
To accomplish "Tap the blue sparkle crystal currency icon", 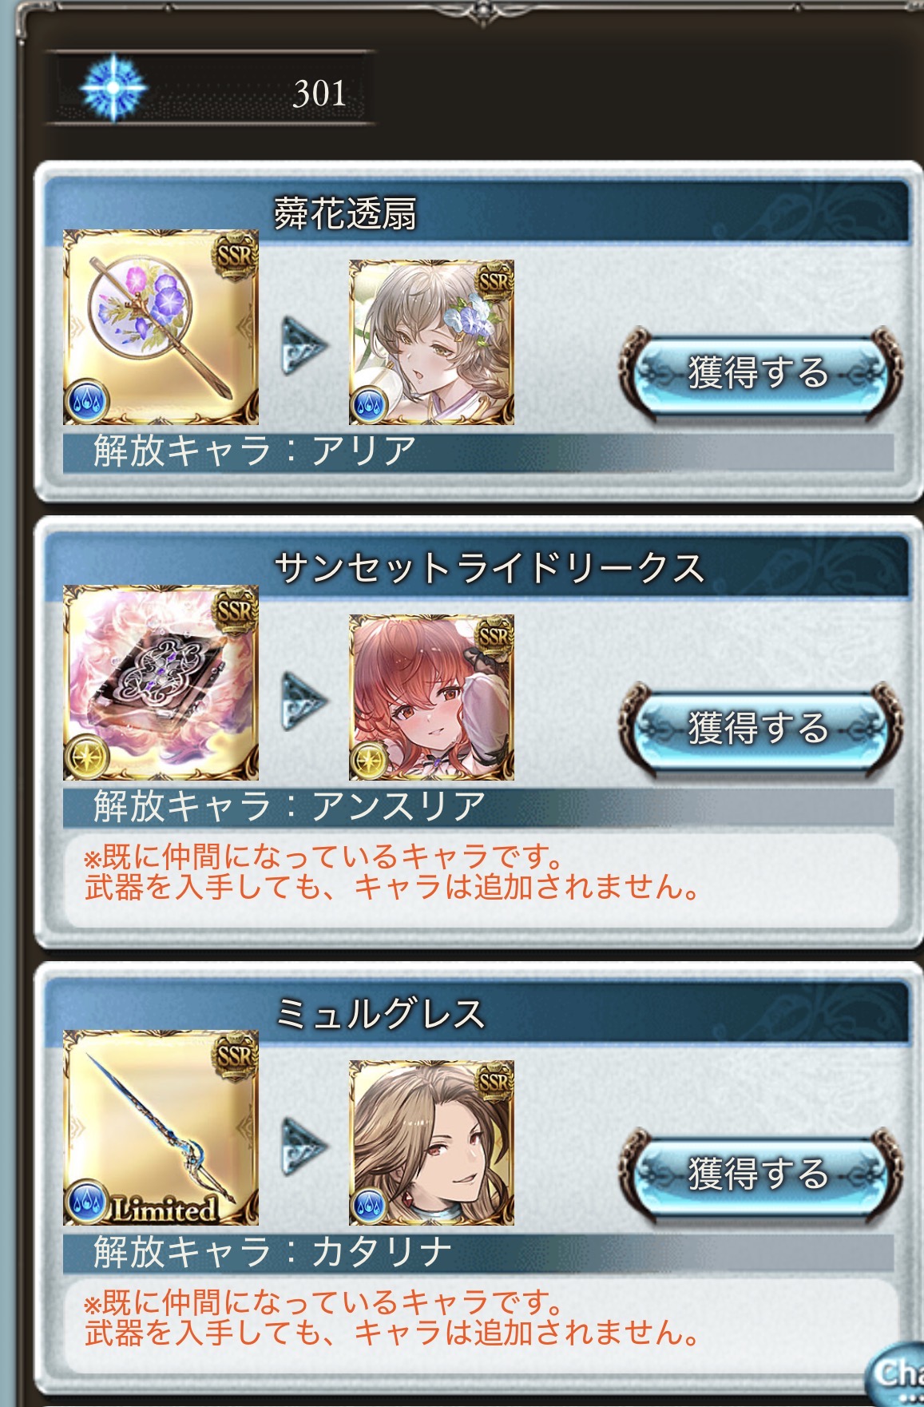I will 113,87.
